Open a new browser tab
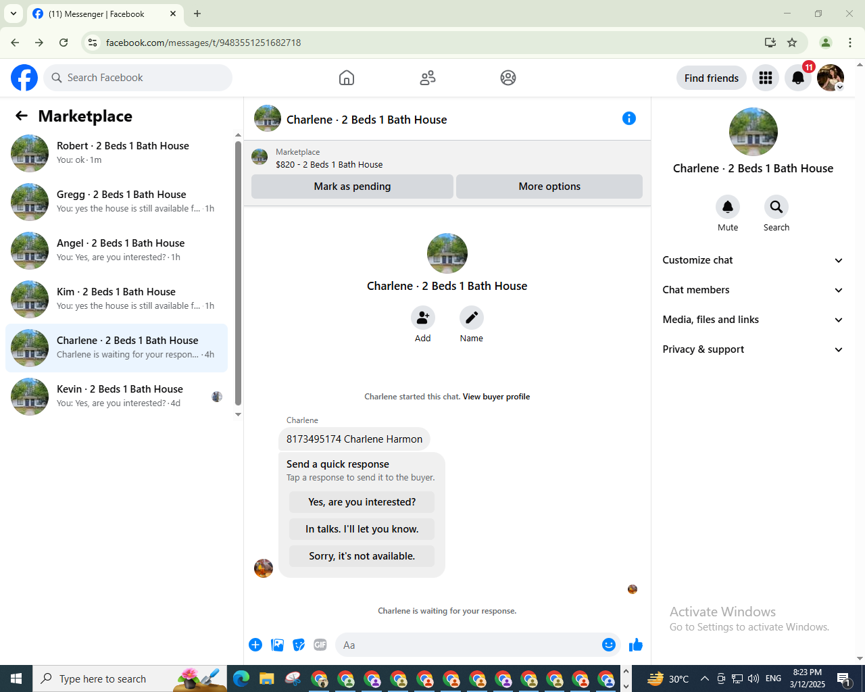The height and width of the screenshot is (692, 865). pos(197,14)
